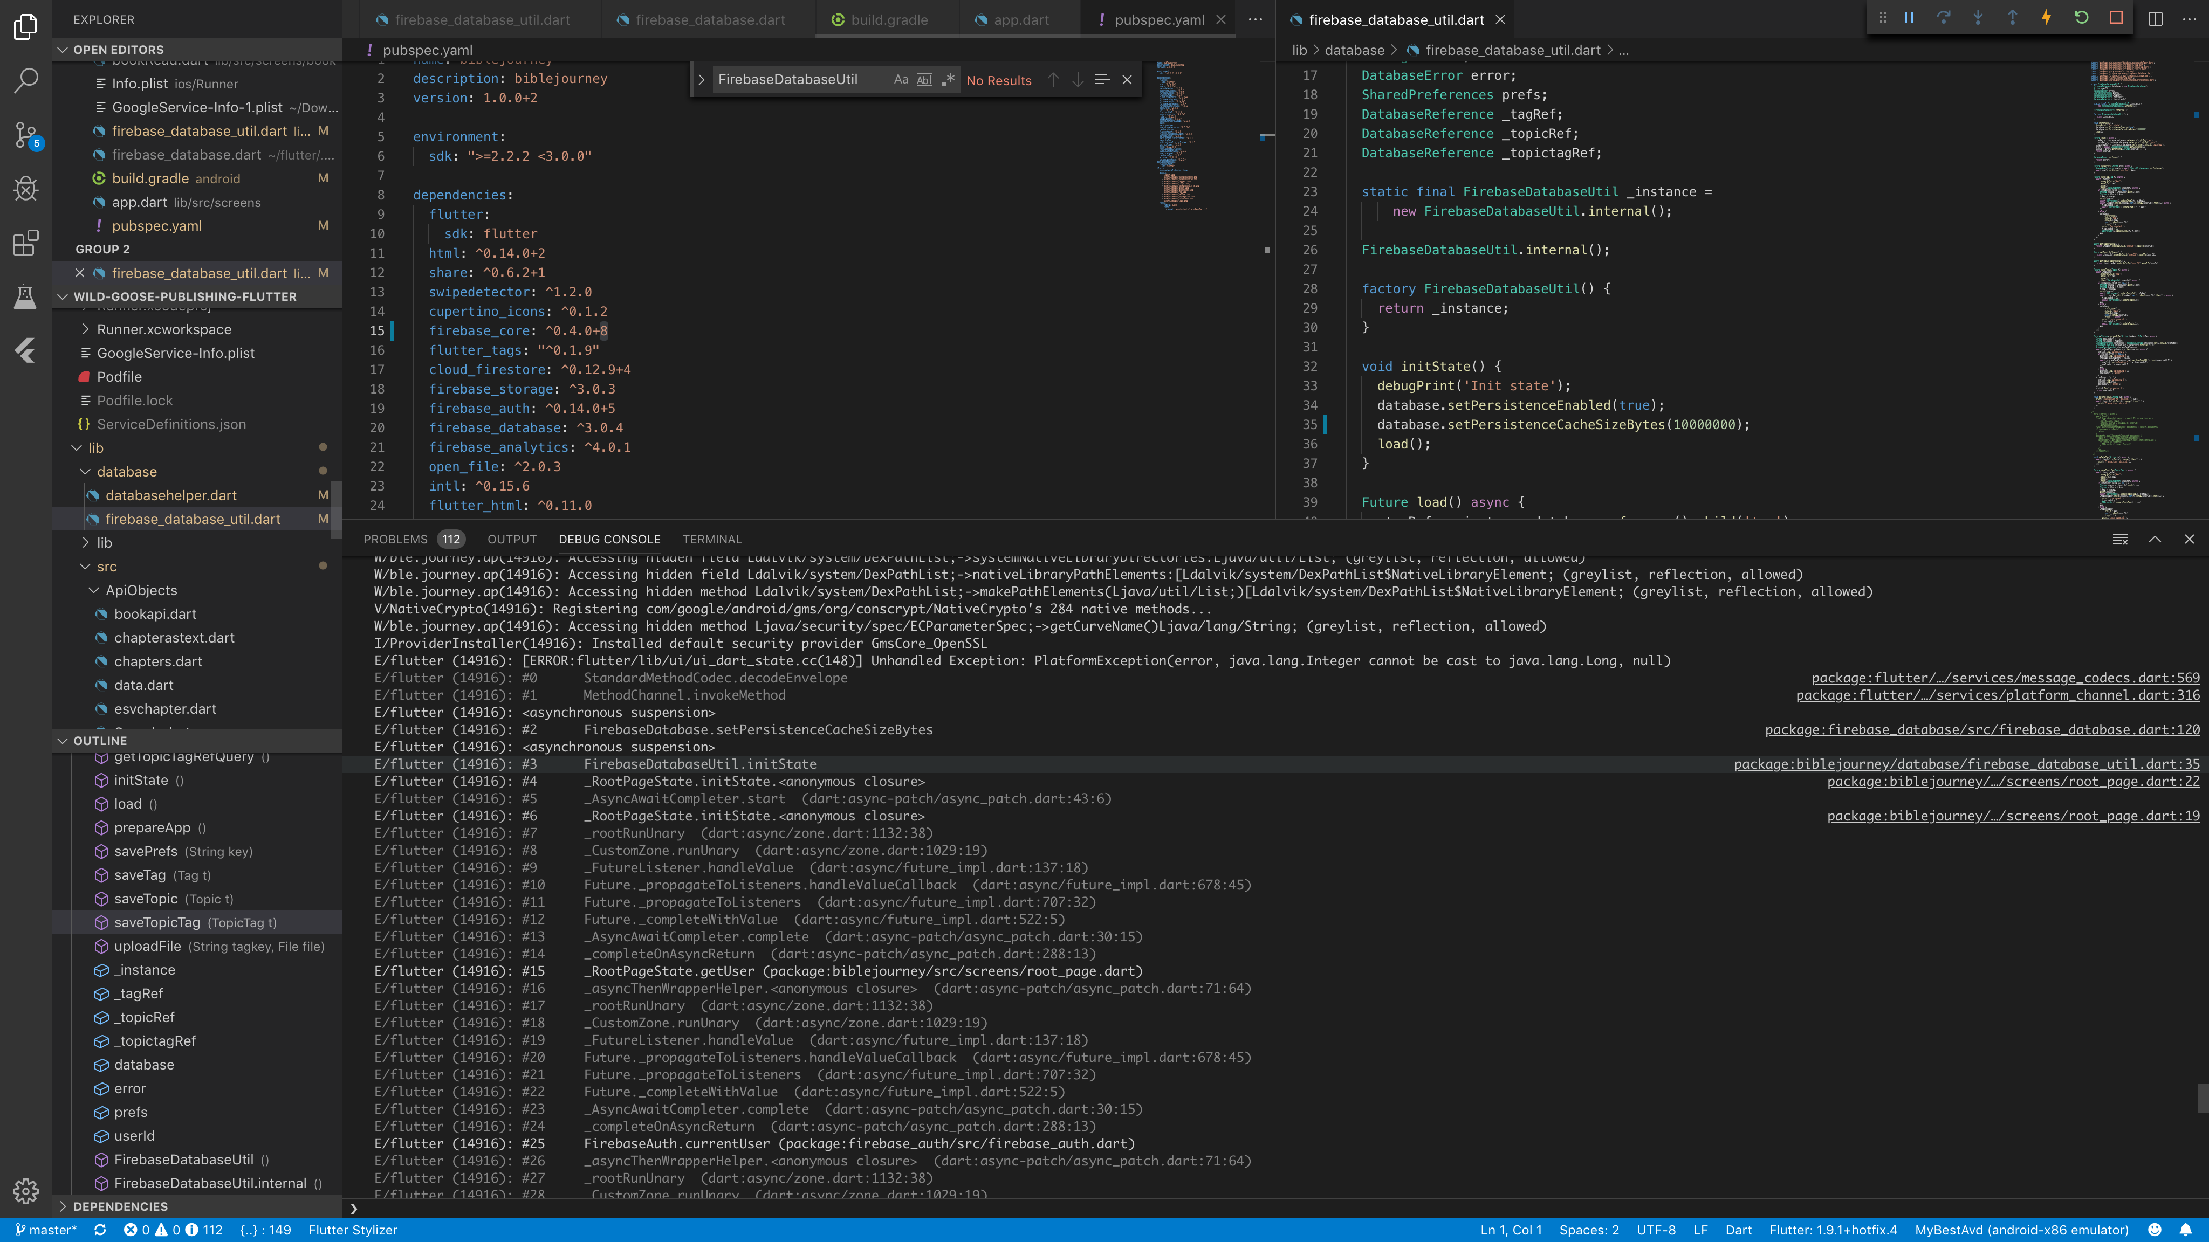
Task: Toggle Match Case in find widget
Action: pyautogui.click(x=901, y=80)
